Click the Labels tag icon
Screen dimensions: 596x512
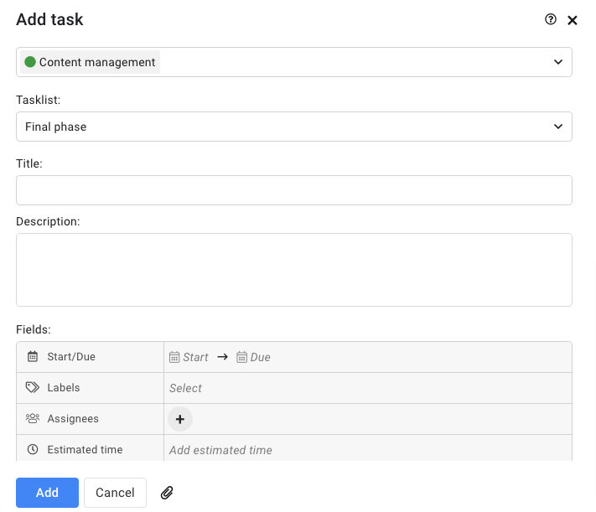(x=33, y=387)
